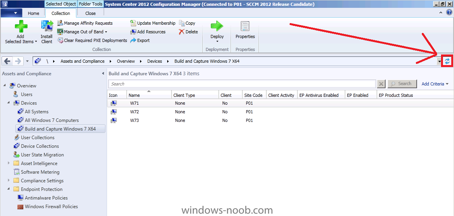Click the Selected Object contextual tab header
Viewport: 454px width, 216px height.
pyautogui.click(x=61, y=4)
